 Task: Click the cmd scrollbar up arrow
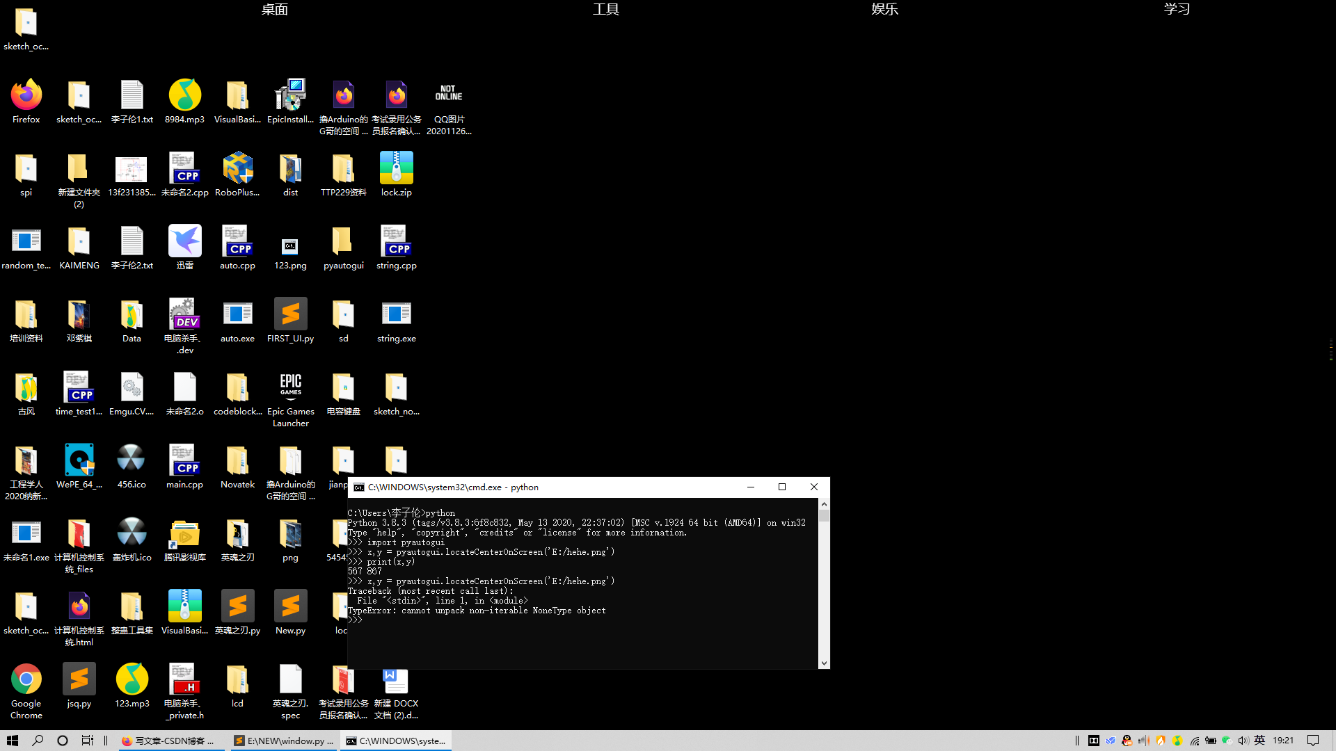[x=824, y=504]
